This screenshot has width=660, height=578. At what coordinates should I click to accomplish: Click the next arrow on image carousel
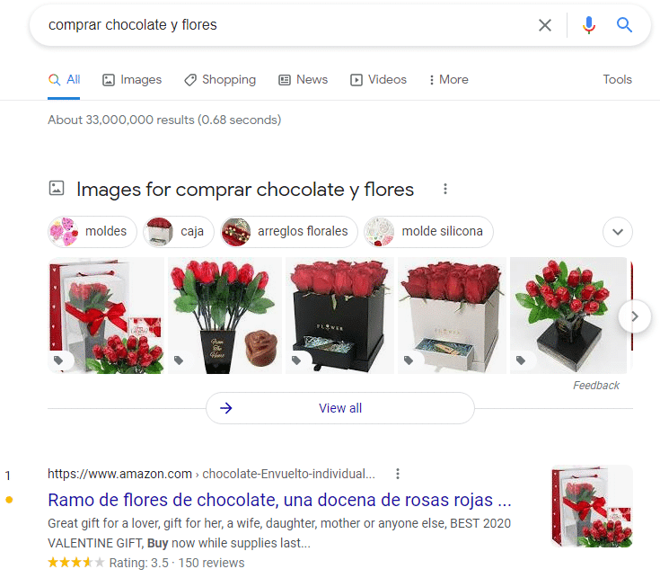tap(634, 316)
